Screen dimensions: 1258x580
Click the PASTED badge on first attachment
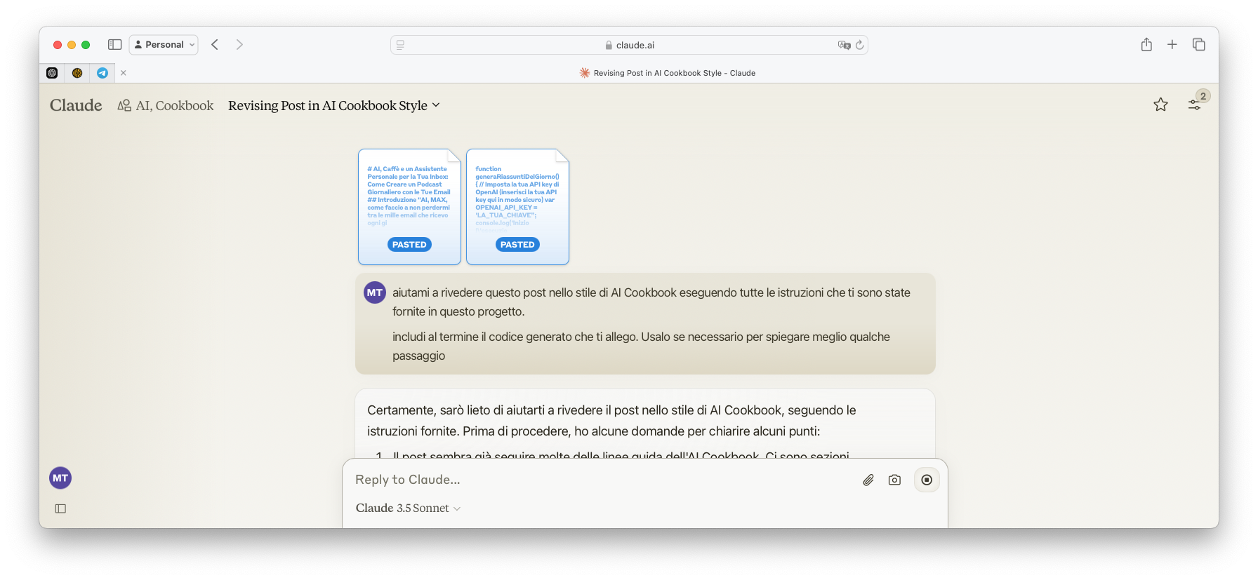click(x=409, y=245)
